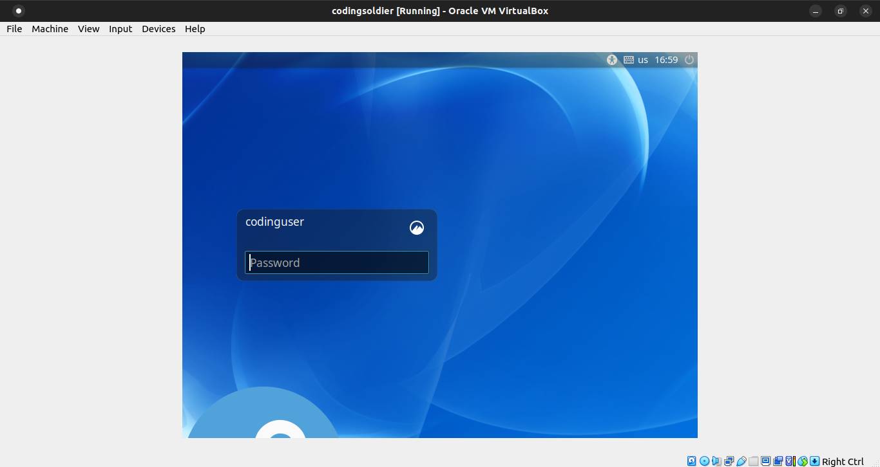The image size is (880, 467).
Task: Open the power options icon
Action: point(689,60)
